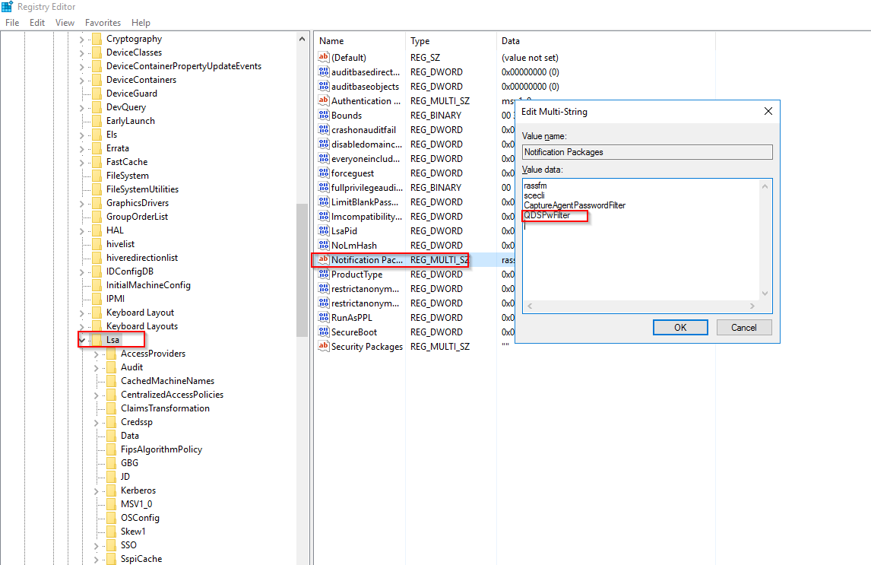
Task: Select the ClaimsTransformation key
Action: (x=165, y=408)
